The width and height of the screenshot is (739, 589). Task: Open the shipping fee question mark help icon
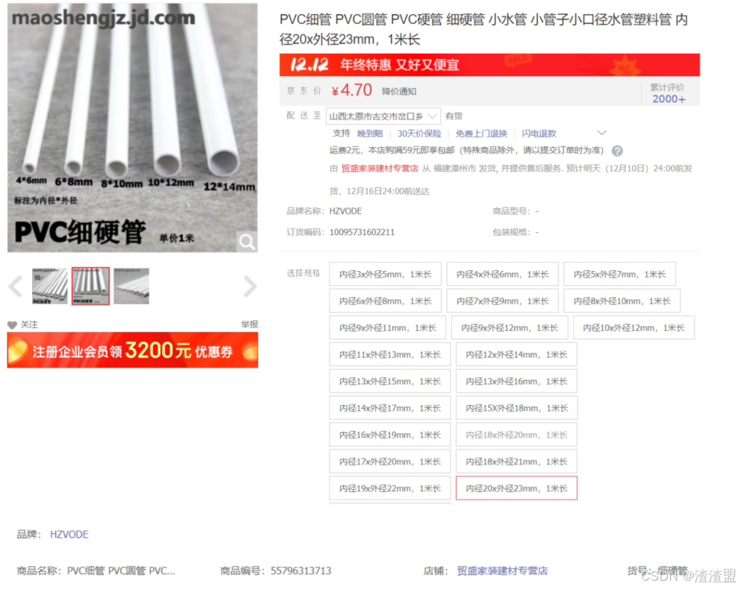(x=617, y=151)
